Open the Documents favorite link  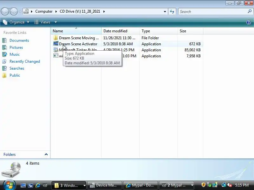click(19, 41)
